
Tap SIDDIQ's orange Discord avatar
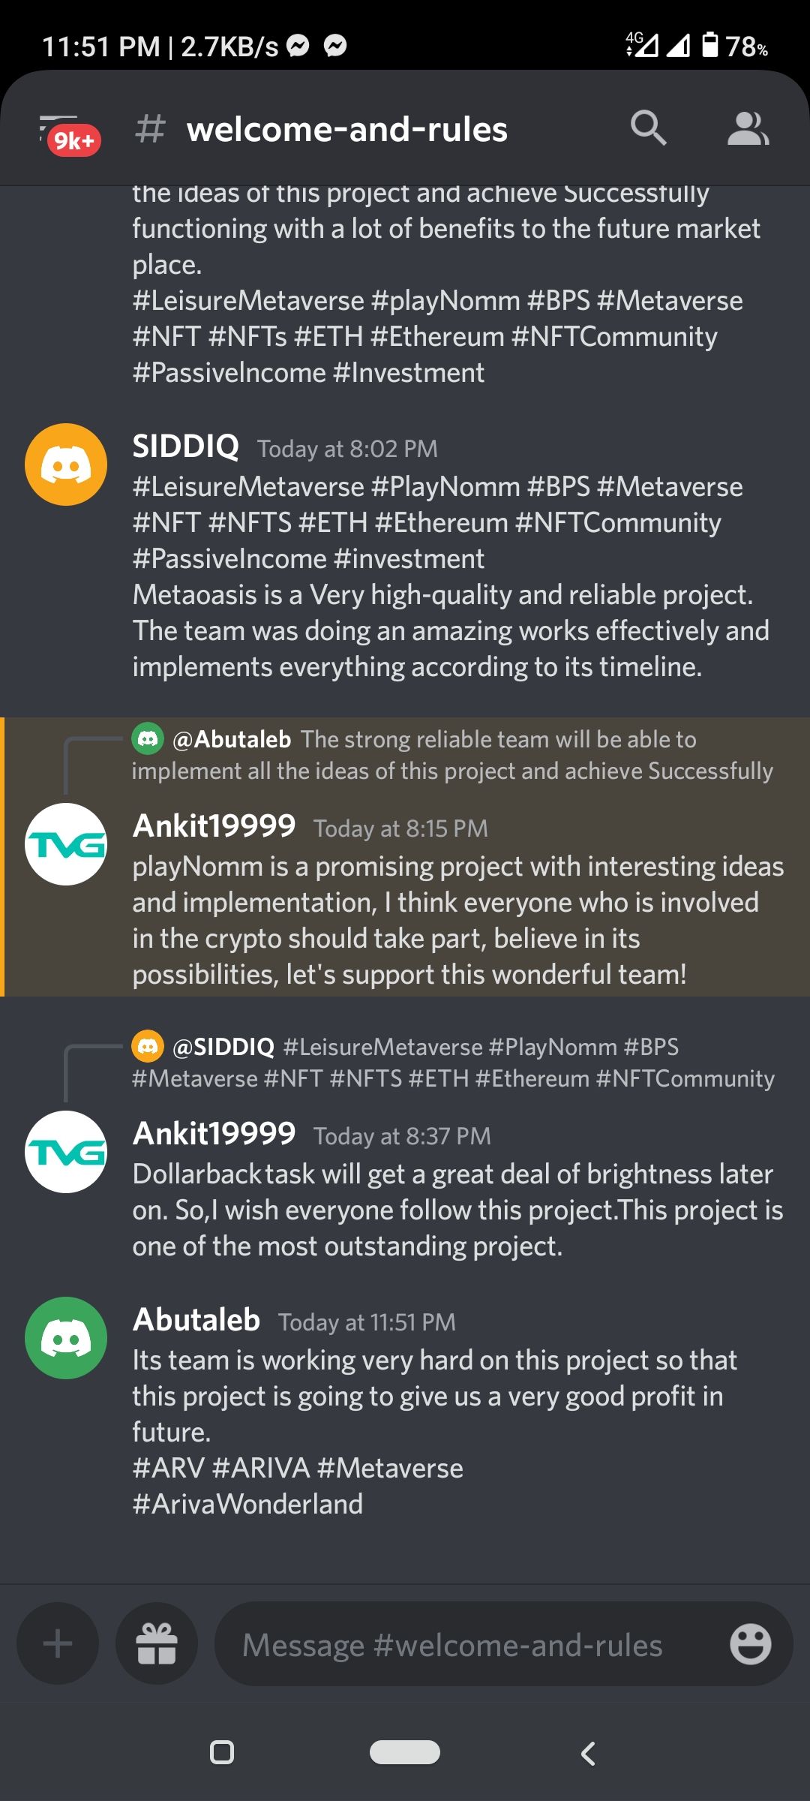(x=66, y=465)
